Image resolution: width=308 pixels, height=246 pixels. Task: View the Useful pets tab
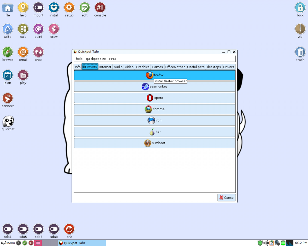tap(196, 67)
